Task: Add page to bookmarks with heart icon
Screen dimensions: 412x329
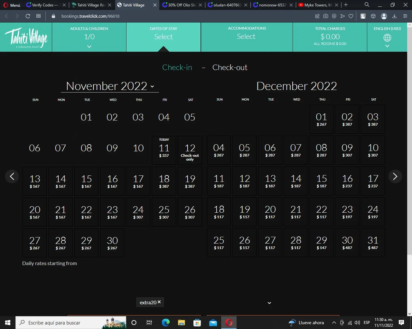Action: tap(351, 16)
